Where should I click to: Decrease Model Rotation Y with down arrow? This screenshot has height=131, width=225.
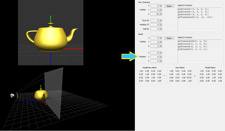click(161, 58)
